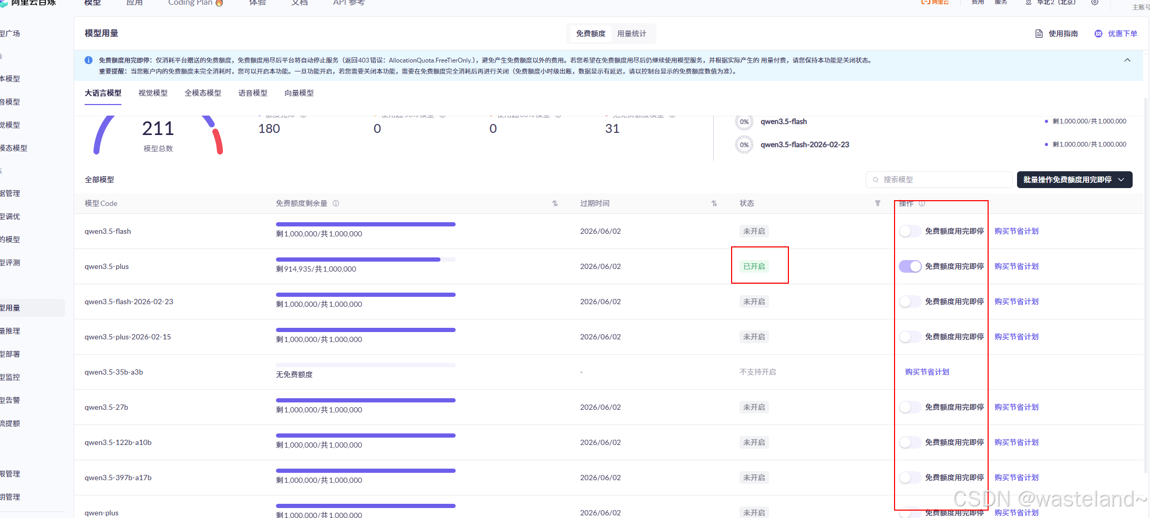This screenshot has width=1150, height=518.
Task: Click the 已开启 status of qwen3.5-plus
Action: [754, 266]
